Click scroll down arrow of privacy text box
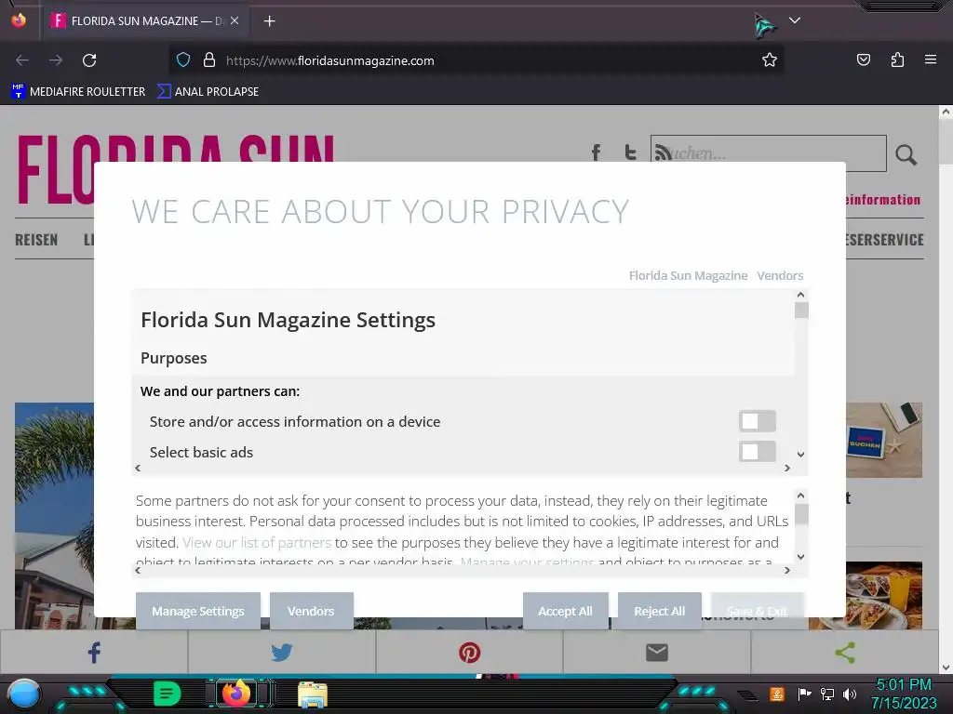The width and height of the screenshot is (953, 714). (x=800, y=557)
